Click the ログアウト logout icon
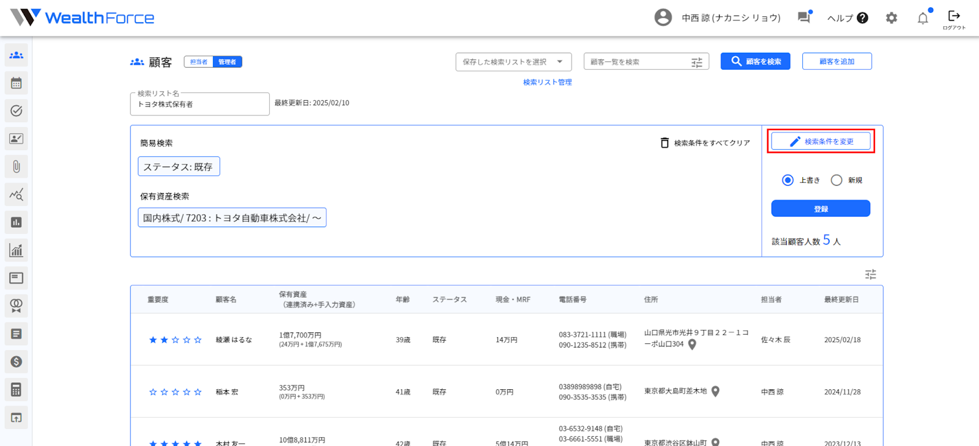Viewport: 979px width, 446px height. 954,19
